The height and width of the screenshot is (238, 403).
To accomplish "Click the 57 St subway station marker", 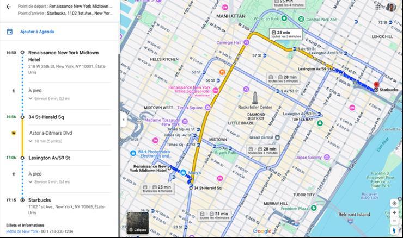I will pyautogui.click(x=265, y=55).
